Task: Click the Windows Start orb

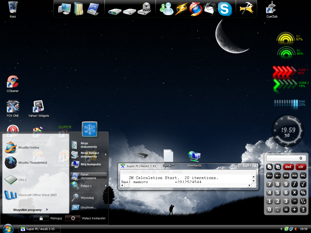Action: coord(8,228)
